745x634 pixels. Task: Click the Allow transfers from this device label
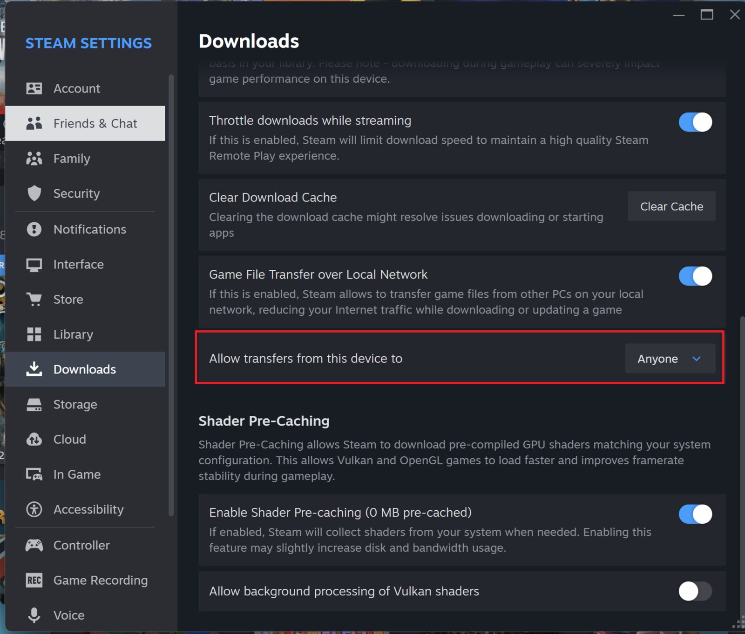(305, 358)
